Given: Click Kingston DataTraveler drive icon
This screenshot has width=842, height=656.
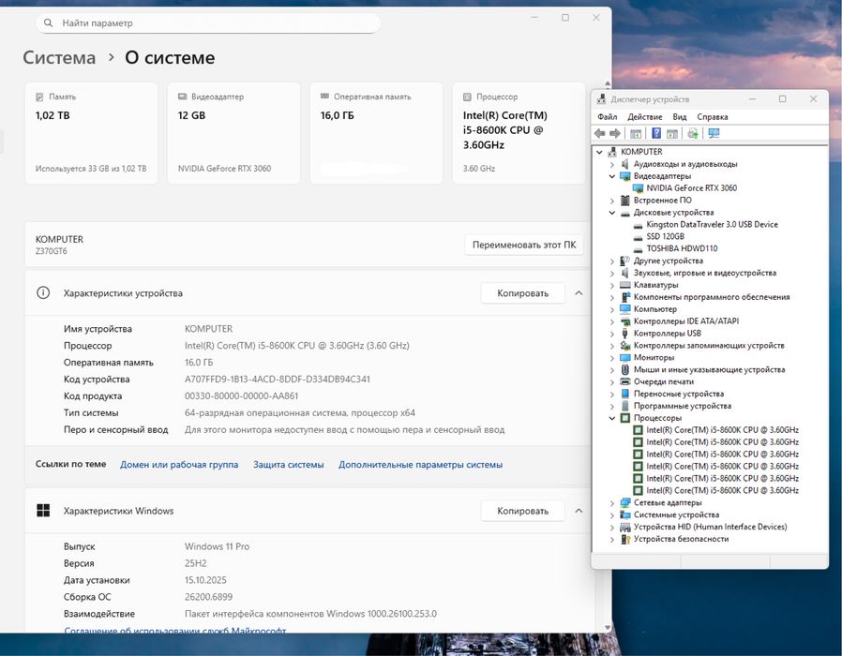Looking at the screenshot, I should 638,224.
